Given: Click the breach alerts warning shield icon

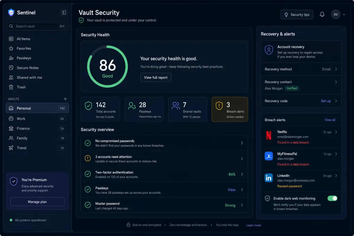Looking at the screenshot, I should pos(219,106).
